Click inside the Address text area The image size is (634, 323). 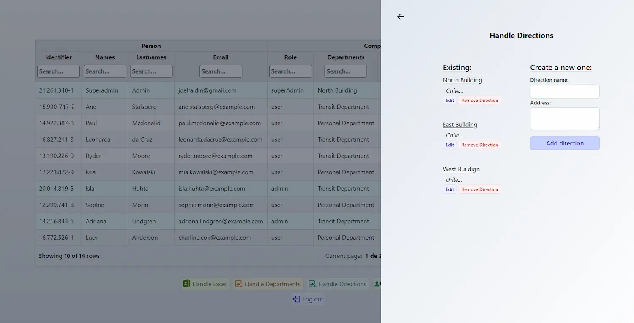565,119
